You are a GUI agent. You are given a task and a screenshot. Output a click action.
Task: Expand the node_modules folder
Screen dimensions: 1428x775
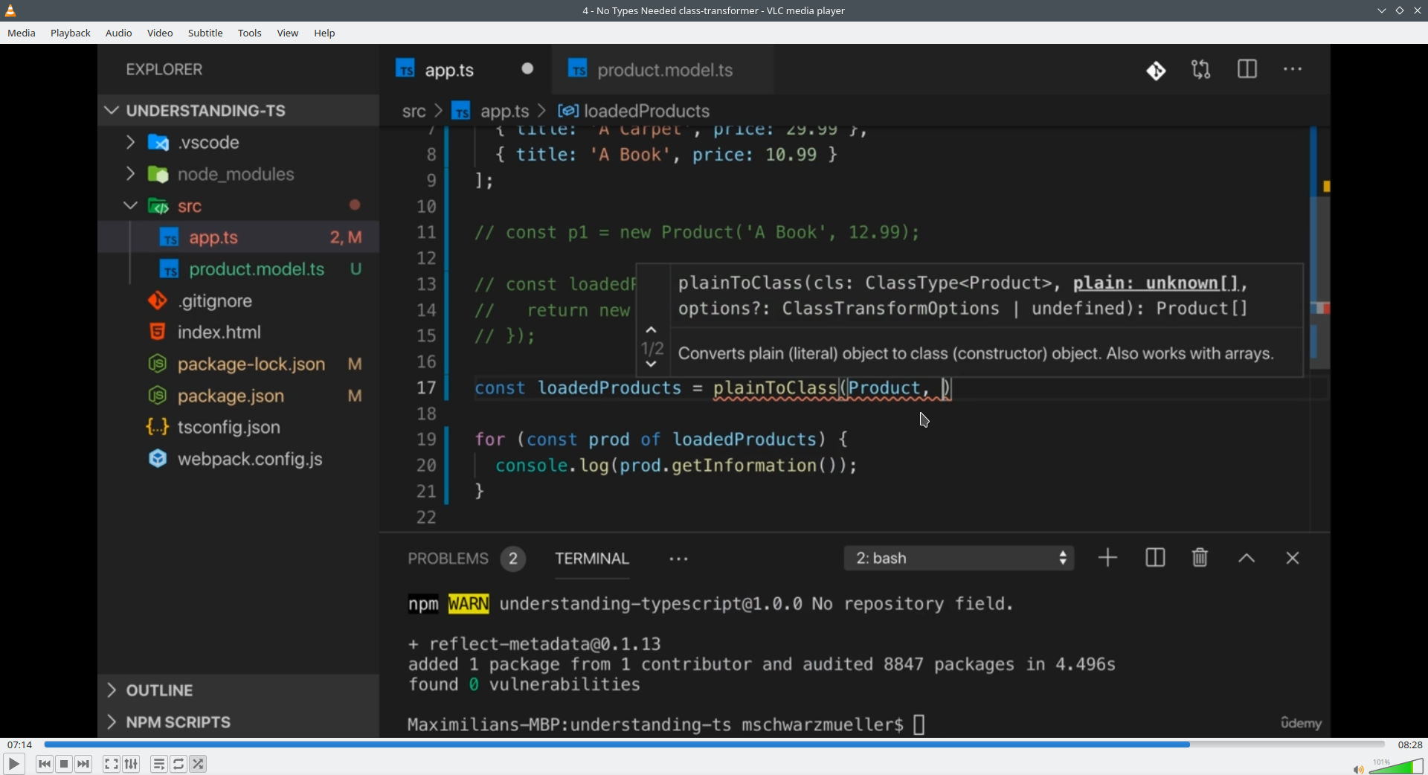[238, 174]
